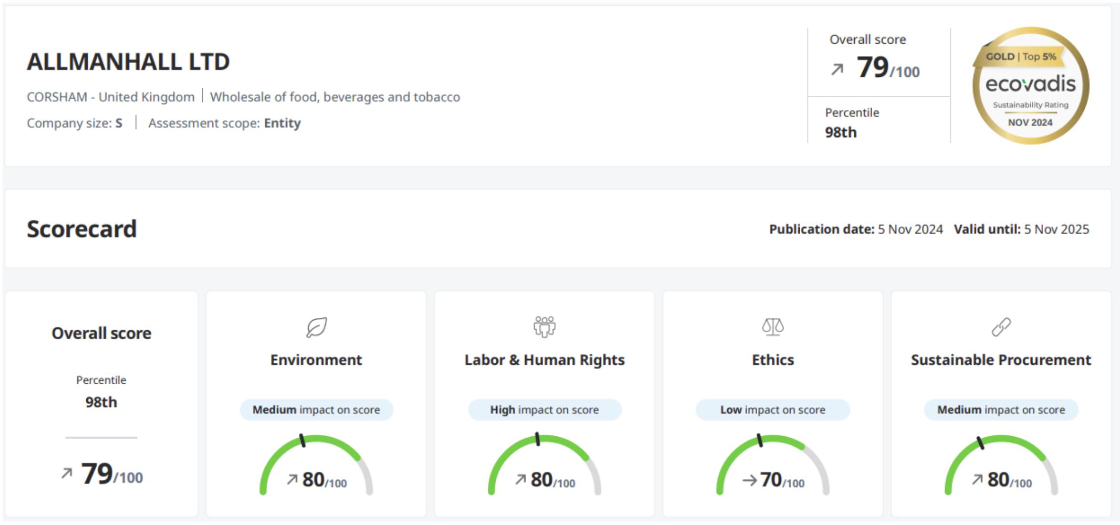Click the Environment leaf icon
Viewport: 1120px width, 525px height.
(316, 327)
